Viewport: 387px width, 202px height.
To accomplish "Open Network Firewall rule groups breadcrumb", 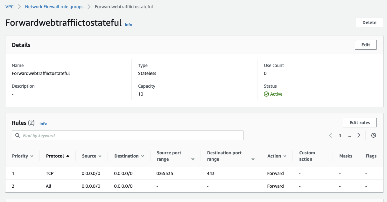I will 54,7.
